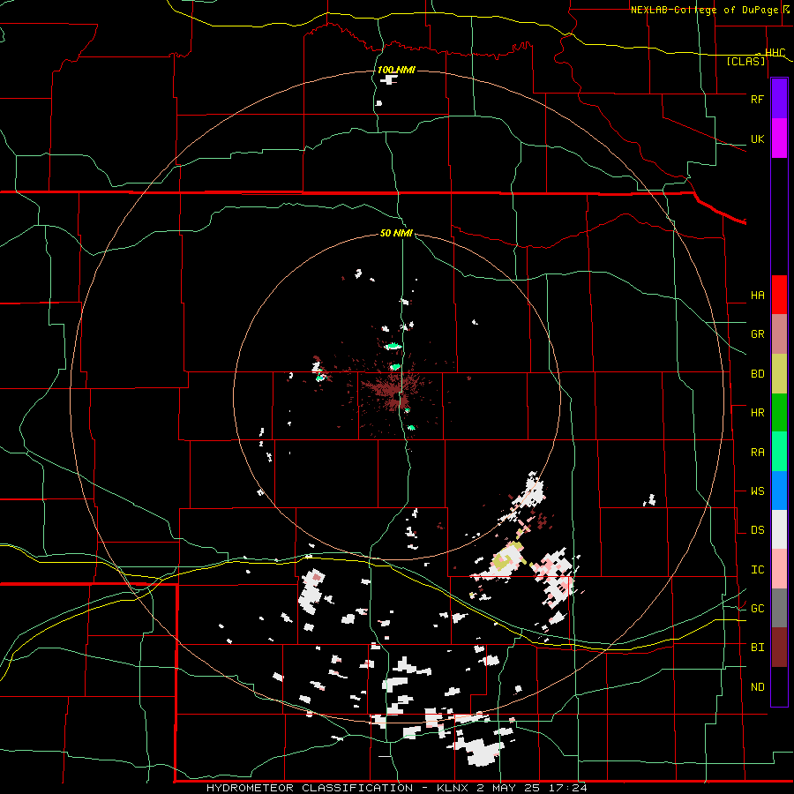This screenshot has height=794, width=794.
Task: Click the RA legend label
Action: pos(757,453)
